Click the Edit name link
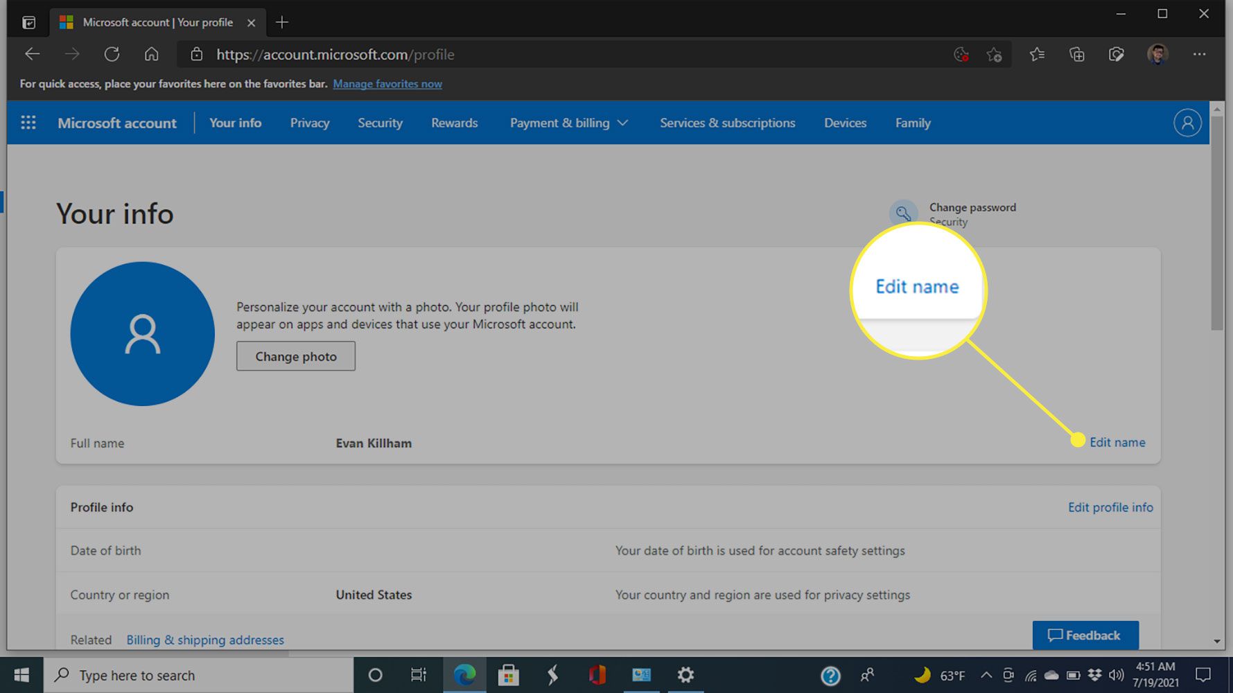The height and width of the screenshot is (693, 1233). point(1117,442)
